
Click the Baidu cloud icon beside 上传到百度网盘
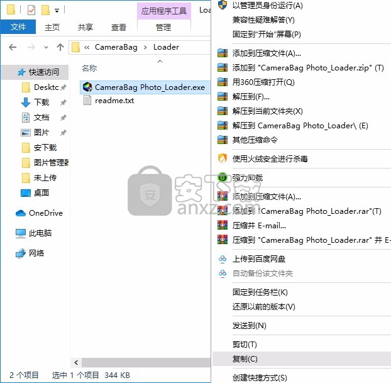[223, 259]
